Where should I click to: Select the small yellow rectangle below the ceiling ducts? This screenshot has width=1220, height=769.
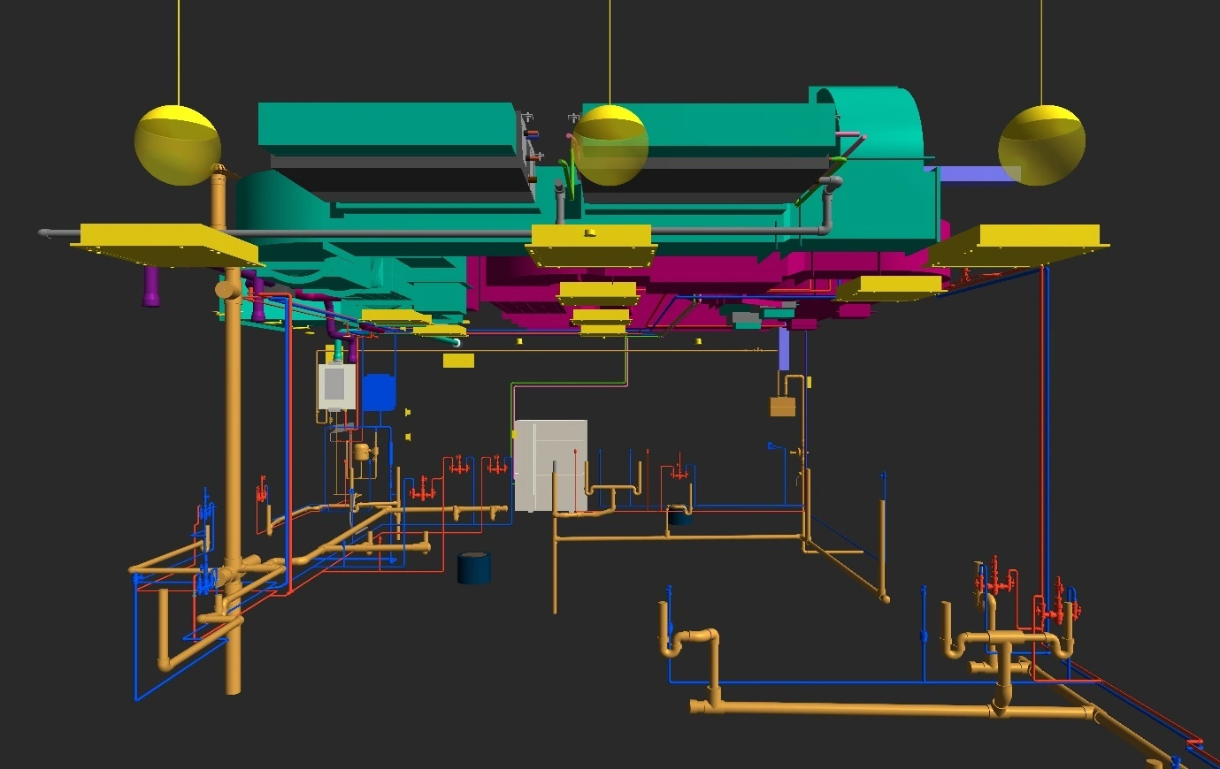point(458,361)
